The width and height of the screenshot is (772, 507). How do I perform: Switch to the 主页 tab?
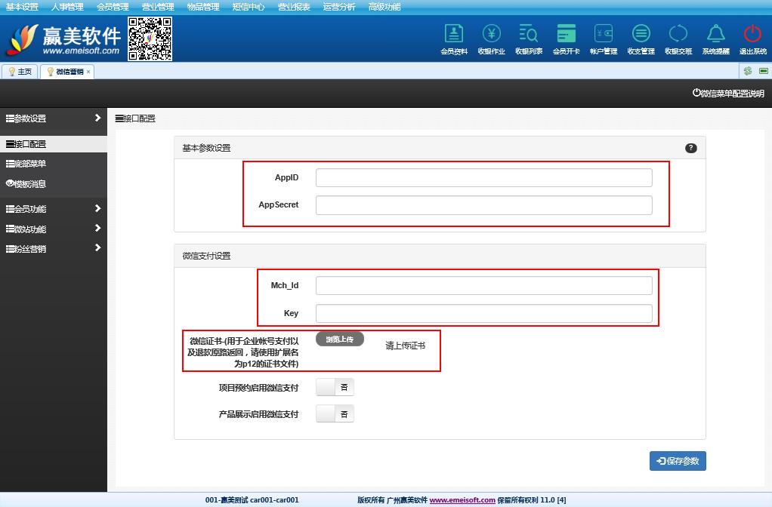[x=20, y=72]
